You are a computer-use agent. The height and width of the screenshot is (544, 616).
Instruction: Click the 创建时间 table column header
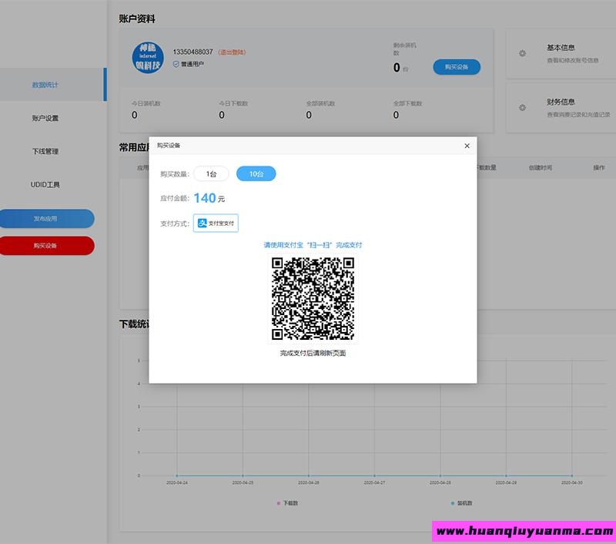(541, 167)
